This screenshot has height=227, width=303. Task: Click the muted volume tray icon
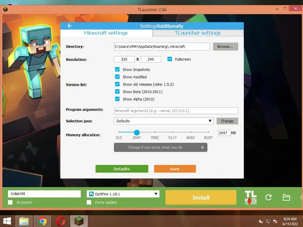(x=261, y=221)
